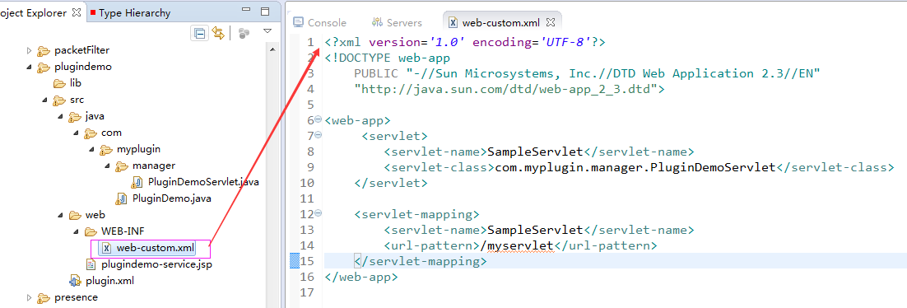Click com.myplugin.manager.PluginDemoServlet class text
The image size is (907, 308).
tap(635, 167)
